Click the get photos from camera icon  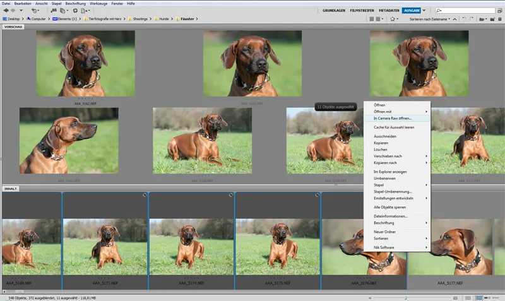click(x=54, y=11)
